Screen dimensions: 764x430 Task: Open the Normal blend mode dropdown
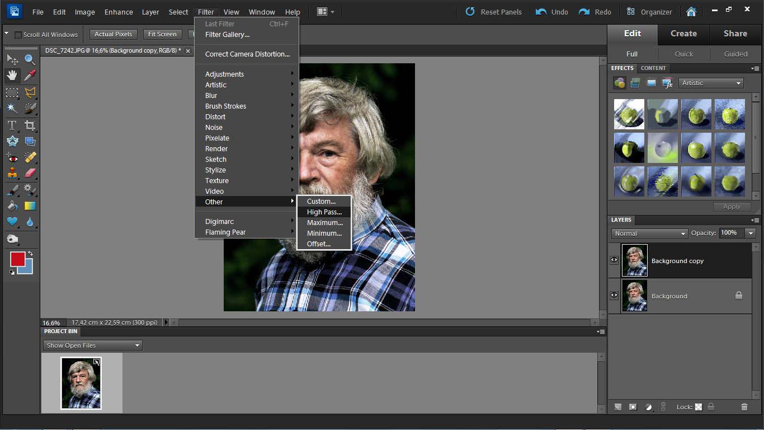(649, 233)
